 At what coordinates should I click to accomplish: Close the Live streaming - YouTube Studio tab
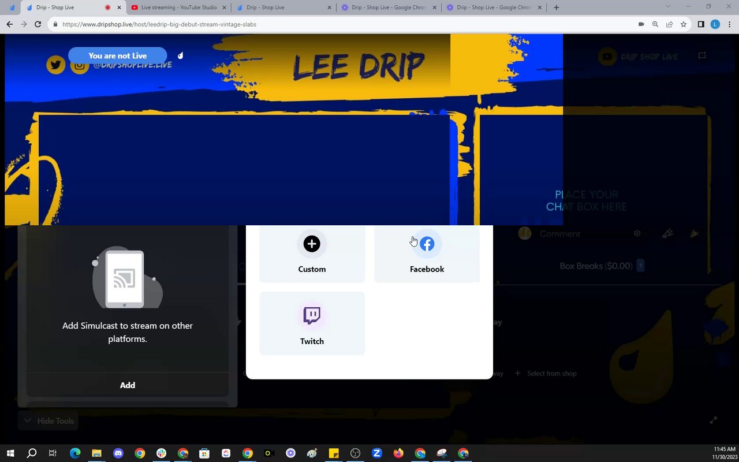(225, 8)
